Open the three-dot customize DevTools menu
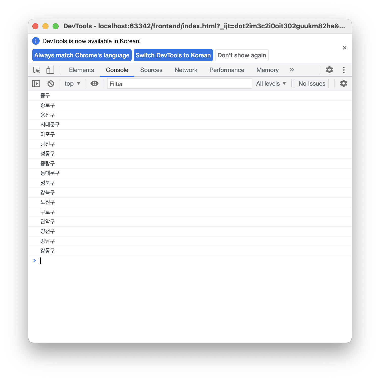 [344, 70]
